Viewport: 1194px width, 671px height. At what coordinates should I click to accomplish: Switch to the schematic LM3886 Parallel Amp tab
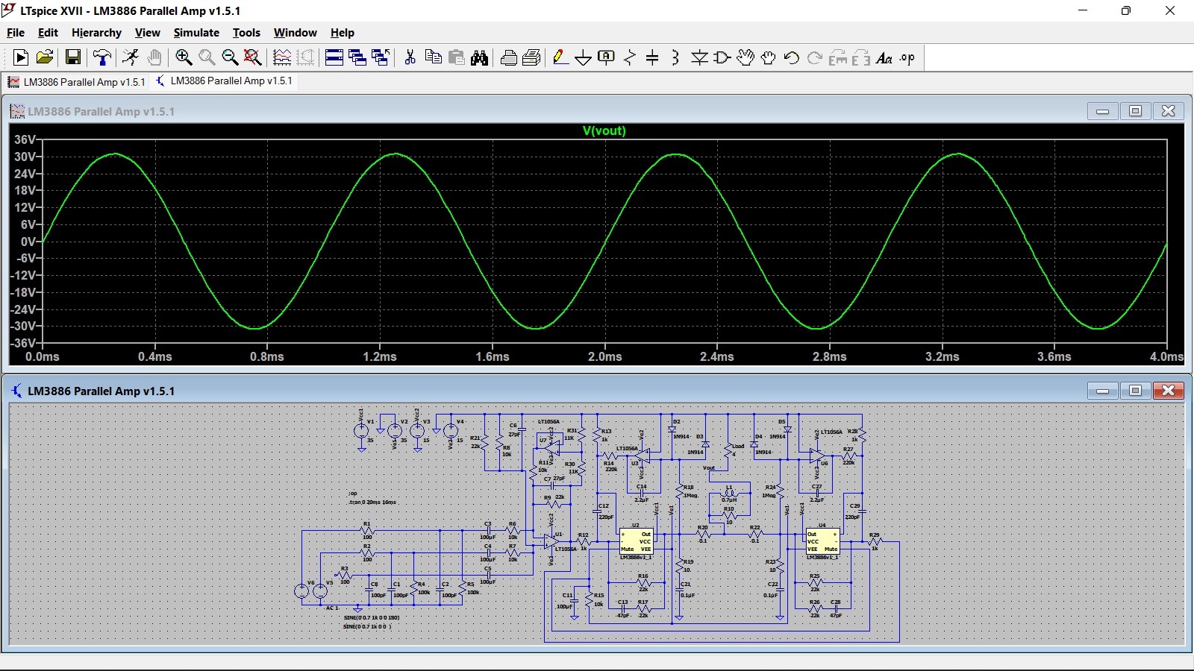[224, 81]
